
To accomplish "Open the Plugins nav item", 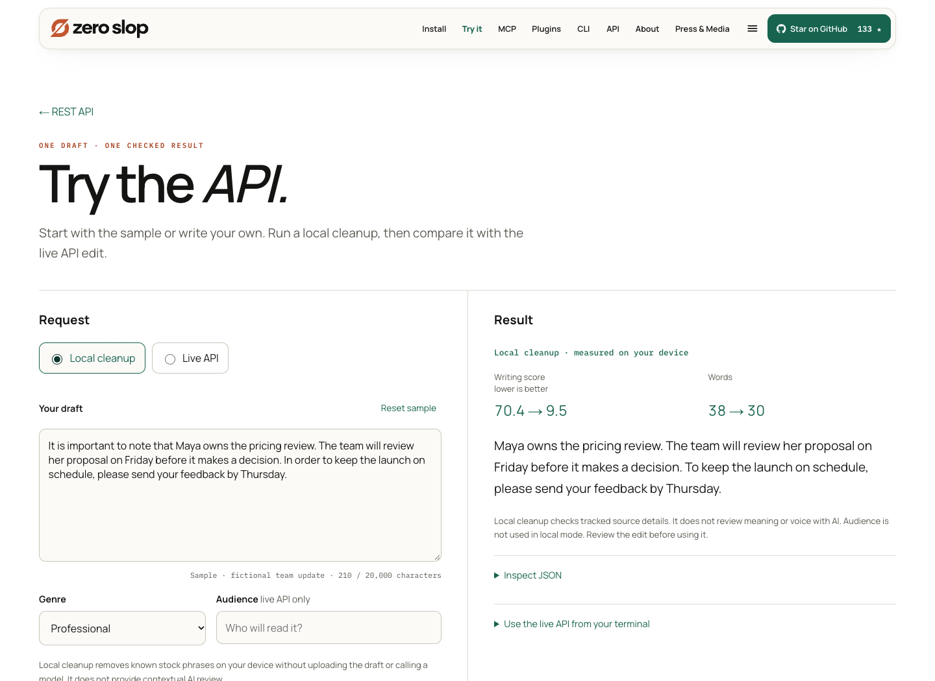I will [546, 29].
